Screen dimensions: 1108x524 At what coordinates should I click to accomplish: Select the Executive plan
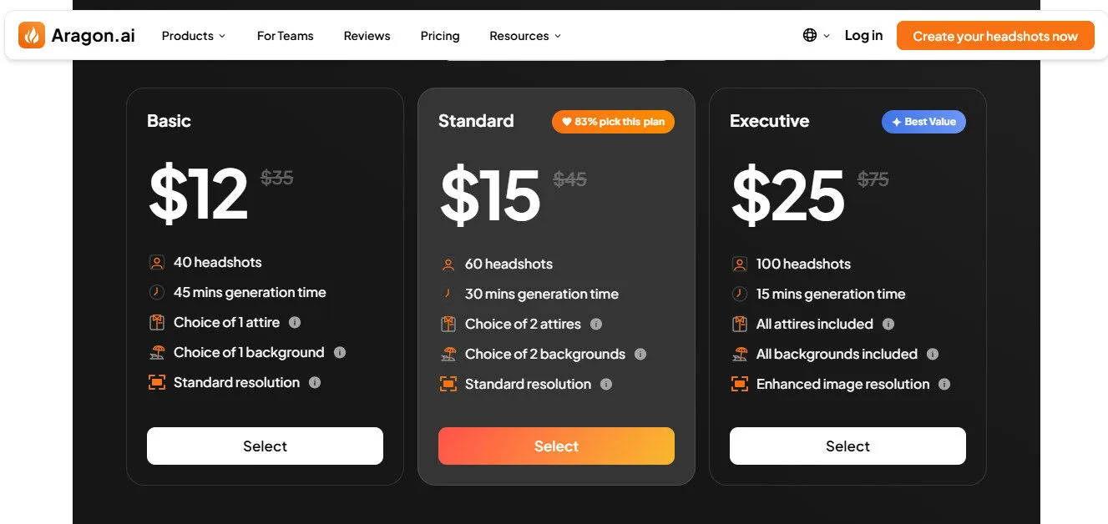847,446
